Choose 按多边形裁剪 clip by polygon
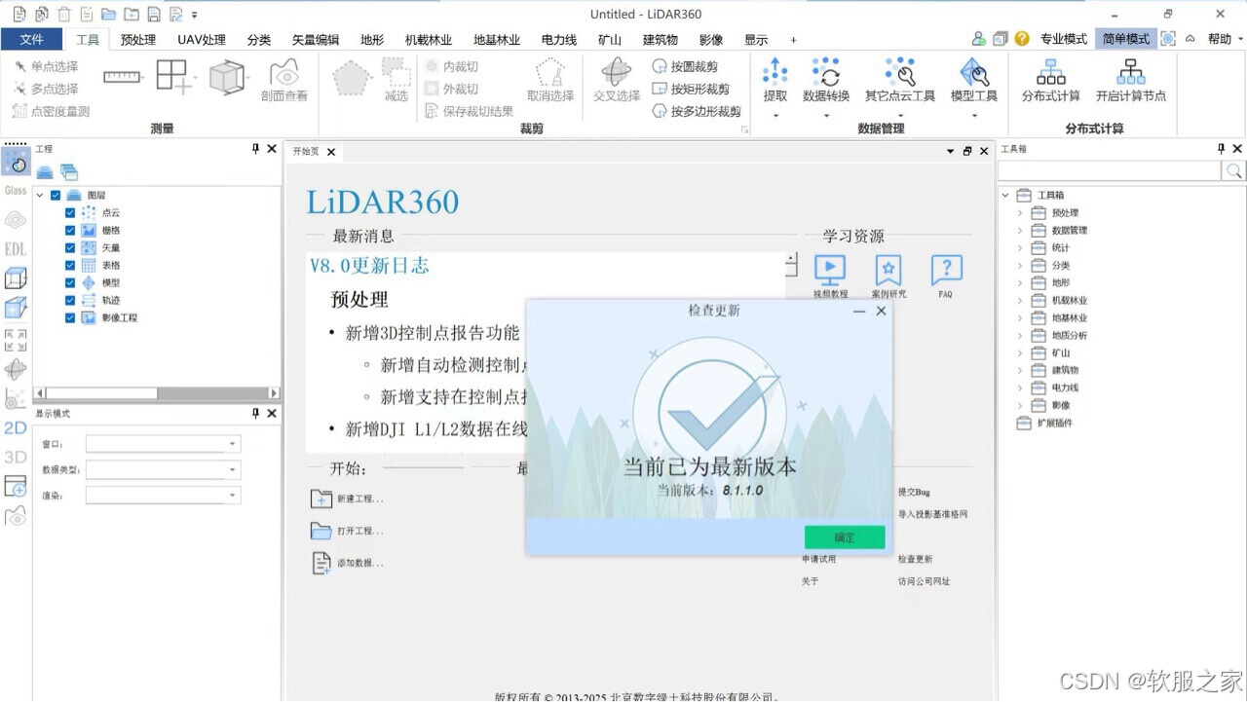Viewport: 1247px width, 702px height. coord(697,111)
